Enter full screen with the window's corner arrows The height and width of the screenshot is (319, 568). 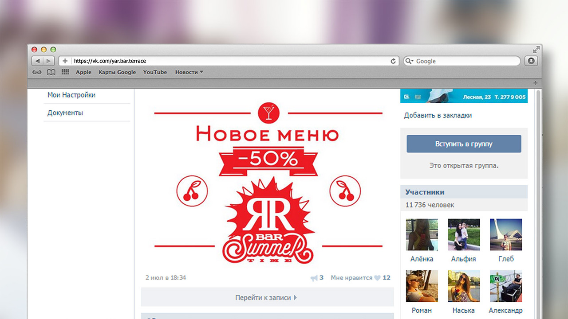pos(536,49)
